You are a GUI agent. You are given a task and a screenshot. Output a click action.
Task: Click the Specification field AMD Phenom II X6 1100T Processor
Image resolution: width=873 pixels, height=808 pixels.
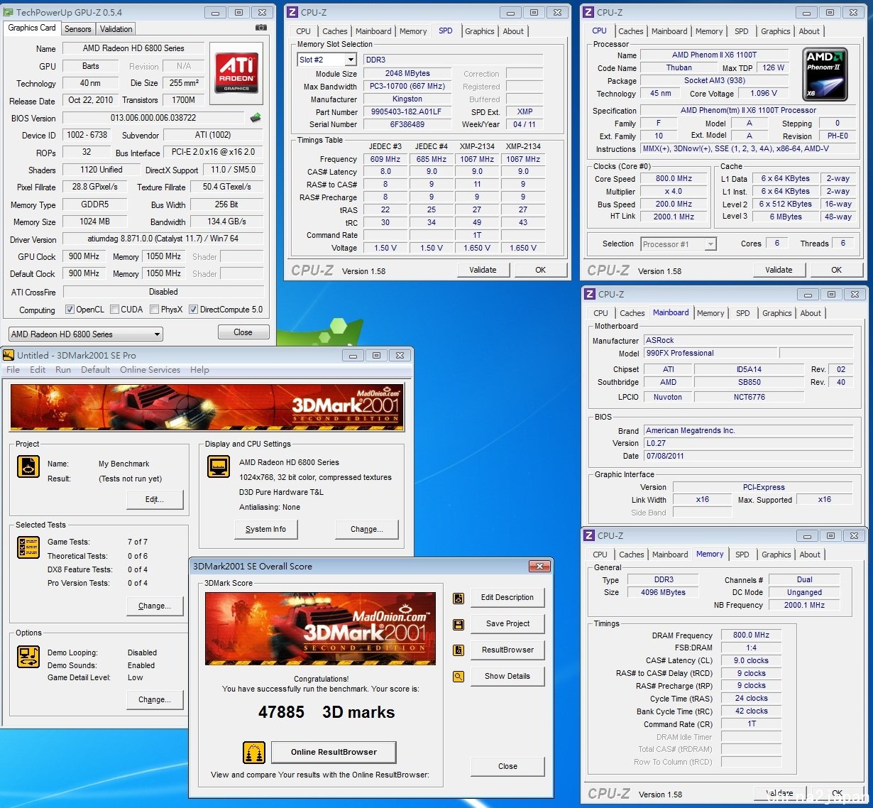point(748,111)
